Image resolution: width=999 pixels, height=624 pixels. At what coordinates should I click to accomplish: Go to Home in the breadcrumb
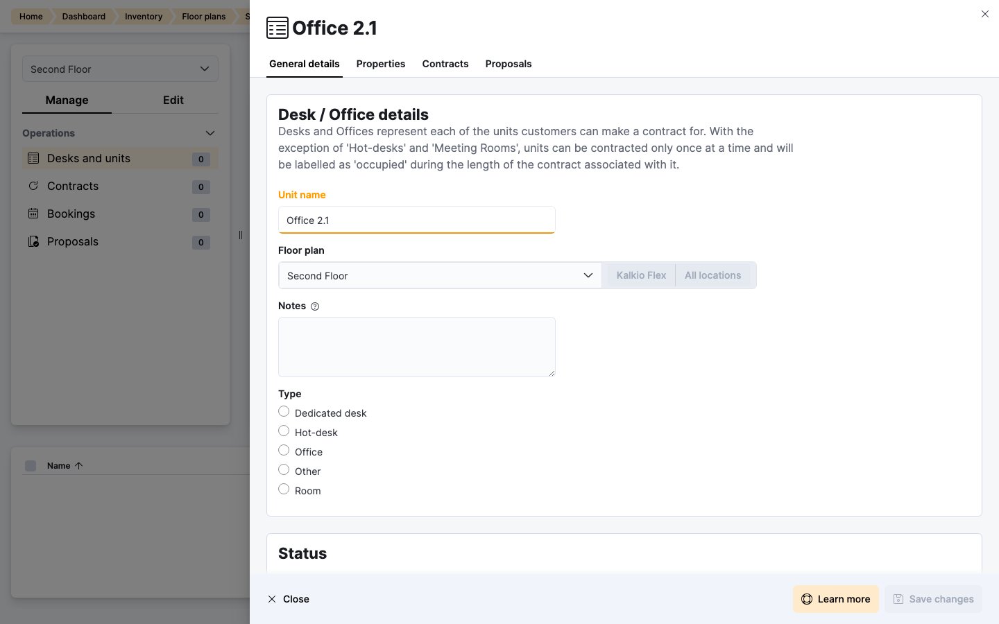pyautogui.click(x=31, y=16)
